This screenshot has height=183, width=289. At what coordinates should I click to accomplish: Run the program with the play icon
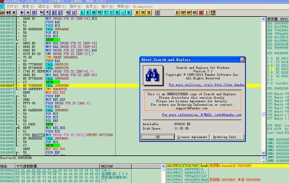22,12
